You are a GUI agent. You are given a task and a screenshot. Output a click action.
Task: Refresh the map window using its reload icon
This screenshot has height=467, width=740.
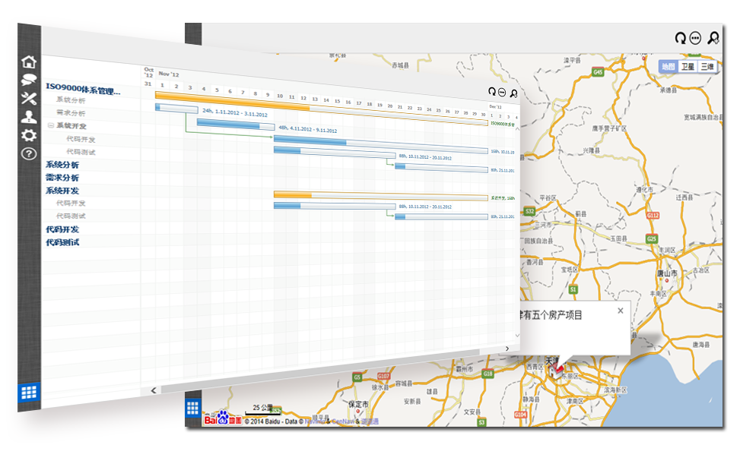680,38
